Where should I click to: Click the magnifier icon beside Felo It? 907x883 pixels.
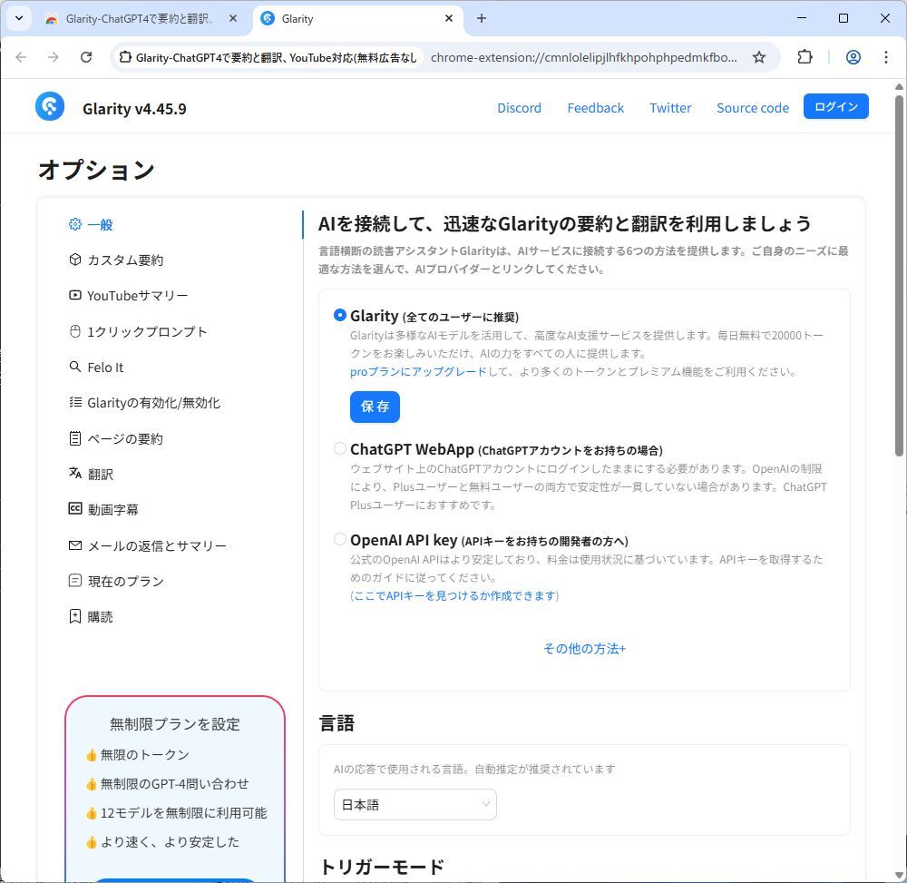[74, 367]
